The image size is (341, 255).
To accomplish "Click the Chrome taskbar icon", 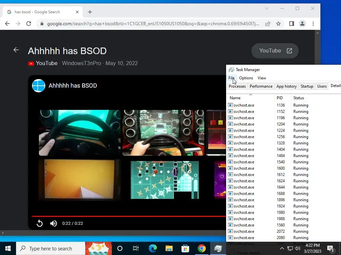I will (x=201, y=248).
